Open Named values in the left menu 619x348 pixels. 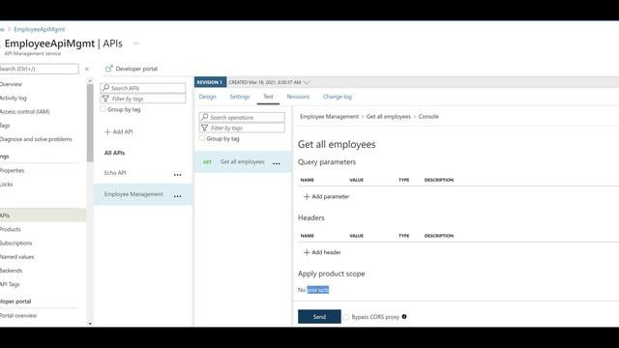pyautogui.click(x=17, y=257)
